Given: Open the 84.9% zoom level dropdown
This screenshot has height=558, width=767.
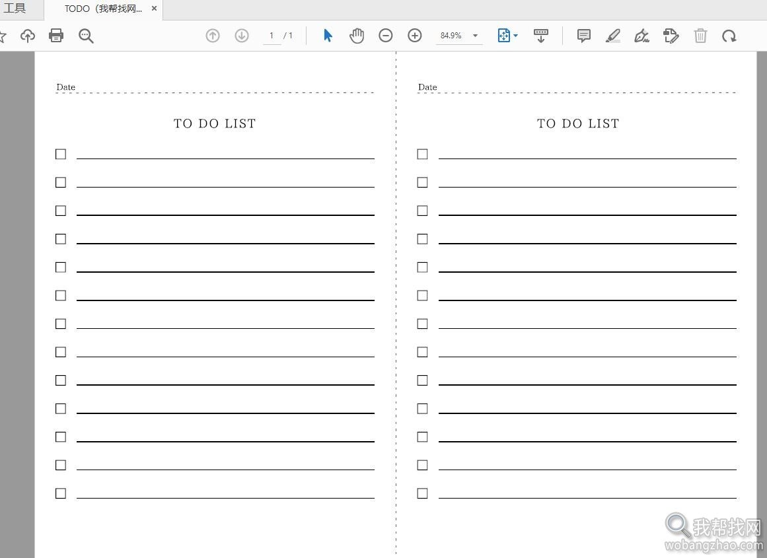Looking at the screenshot, I should pyautogui.click(x=475, y=36).
